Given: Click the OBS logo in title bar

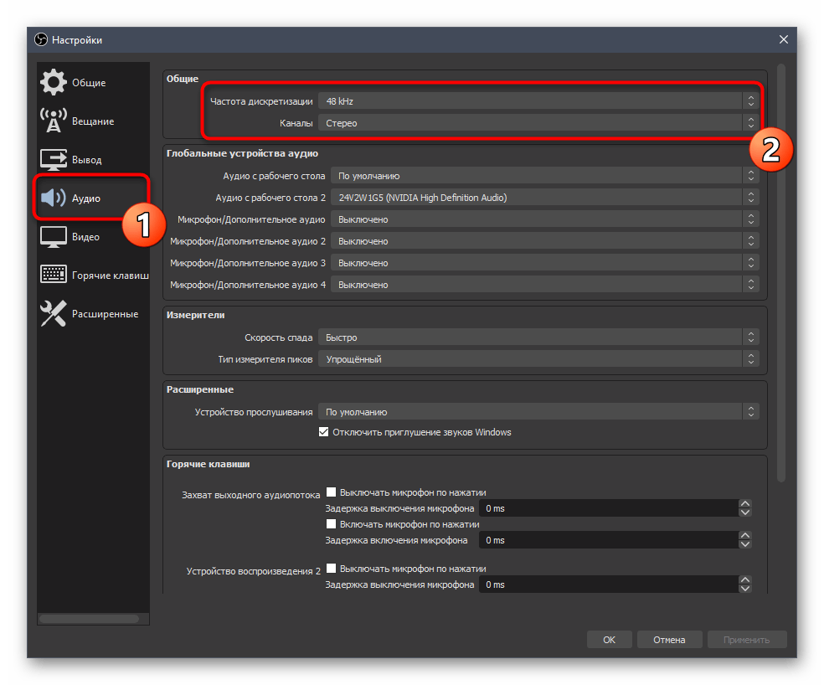Looking at the screenshot, I should coord(41,39).
